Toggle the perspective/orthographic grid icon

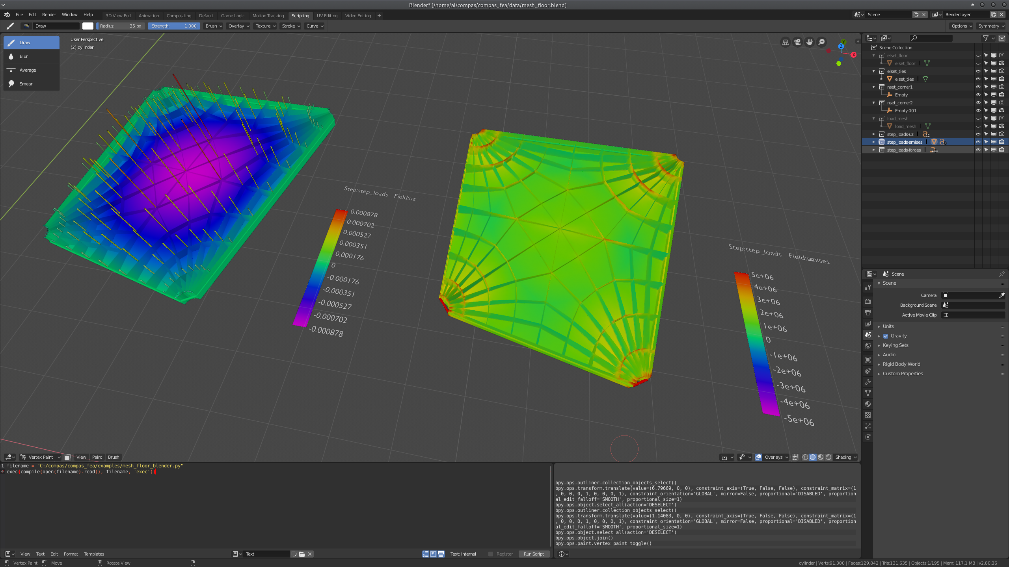[x=786, y=42]
